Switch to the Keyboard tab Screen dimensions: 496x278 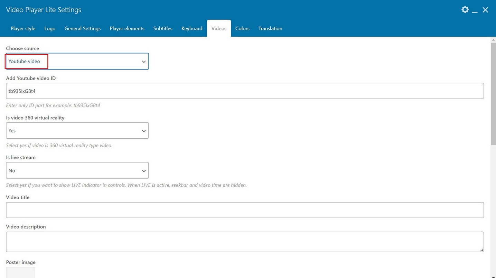(x=192, y=28)
